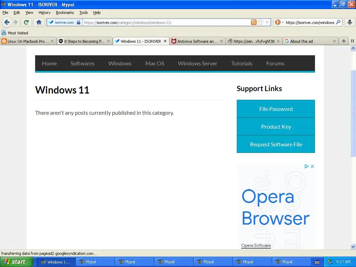The width and height of the screenshot is (356, 267).
Task: Click the Opera Browser ad headline
Action: click(275, 207)
